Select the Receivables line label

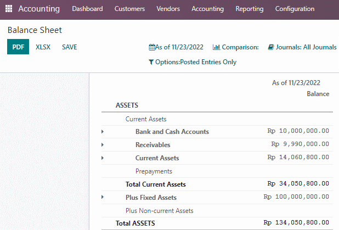[153, 145]
